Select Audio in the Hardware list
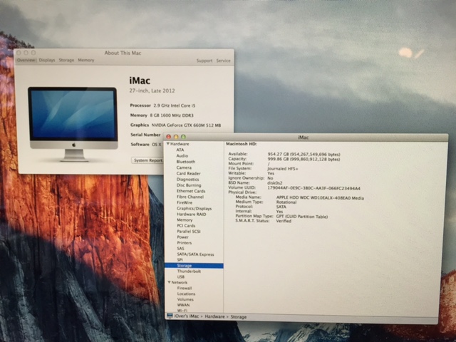456x342 pixels. [x=182, y=155]
